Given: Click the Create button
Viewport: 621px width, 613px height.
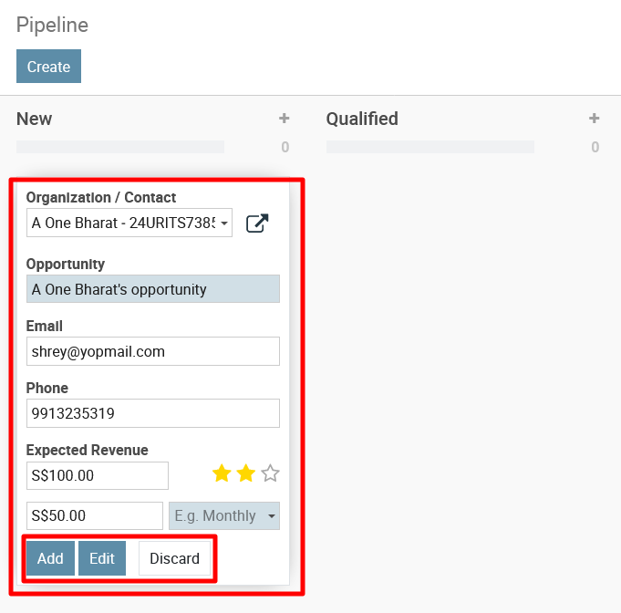Looking at the screenshot, I should click(x=48, y=67).
